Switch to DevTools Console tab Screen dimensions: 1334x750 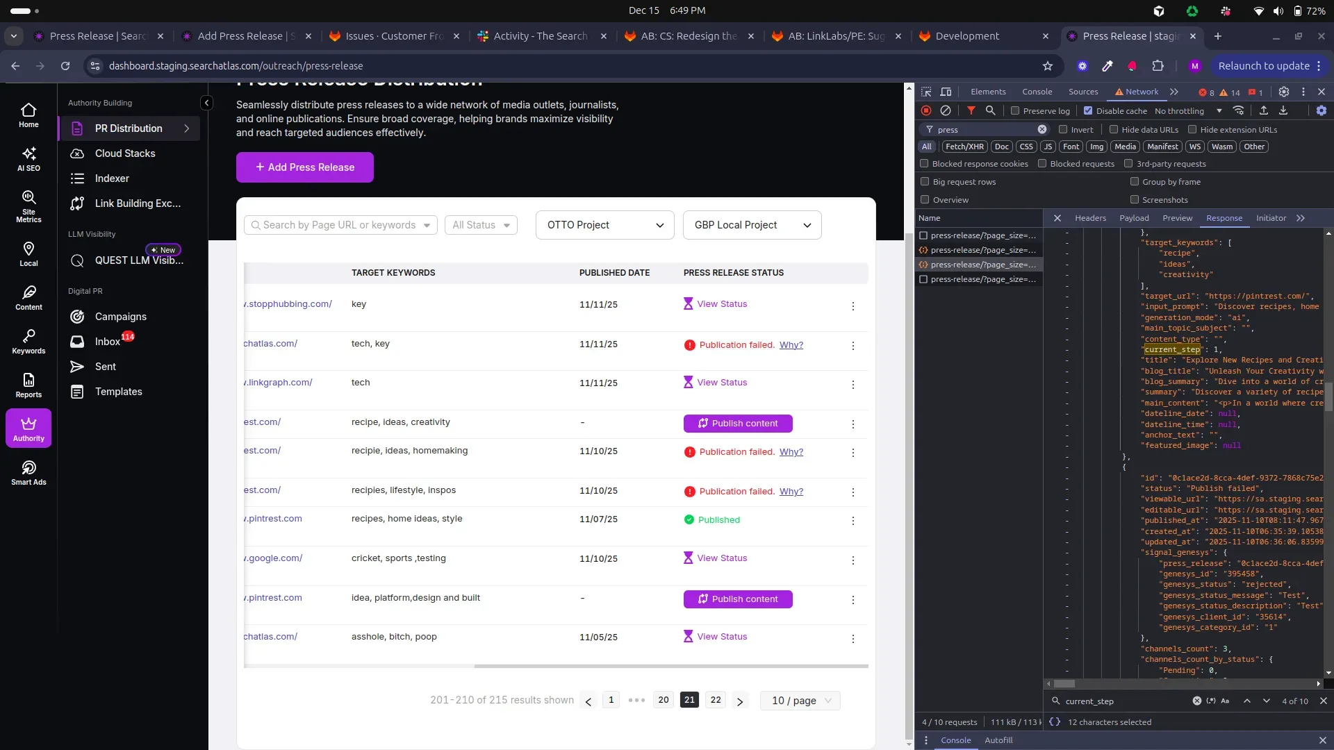point(1037,92)
